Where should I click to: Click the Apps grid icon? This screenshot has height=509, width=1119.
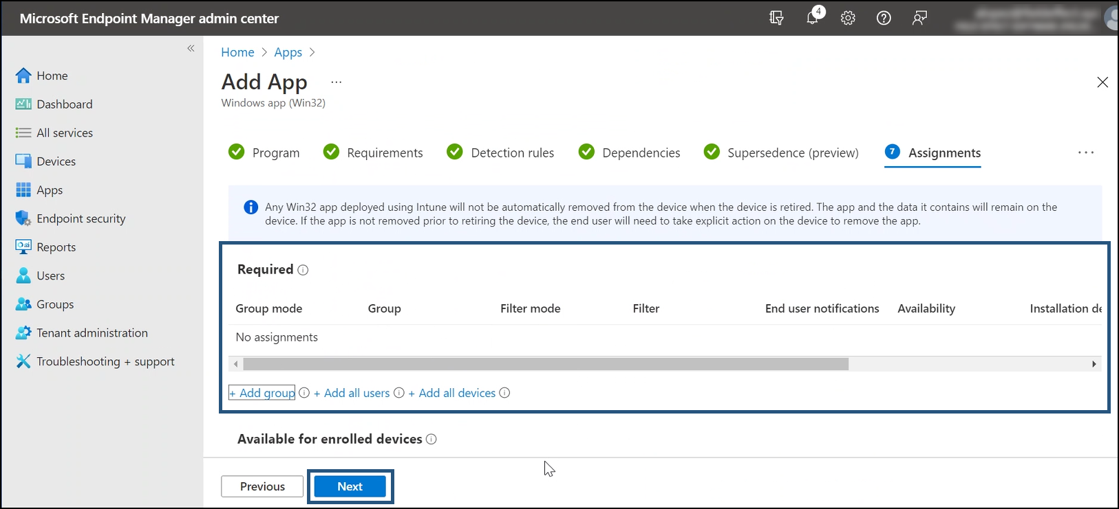[23, 190]
